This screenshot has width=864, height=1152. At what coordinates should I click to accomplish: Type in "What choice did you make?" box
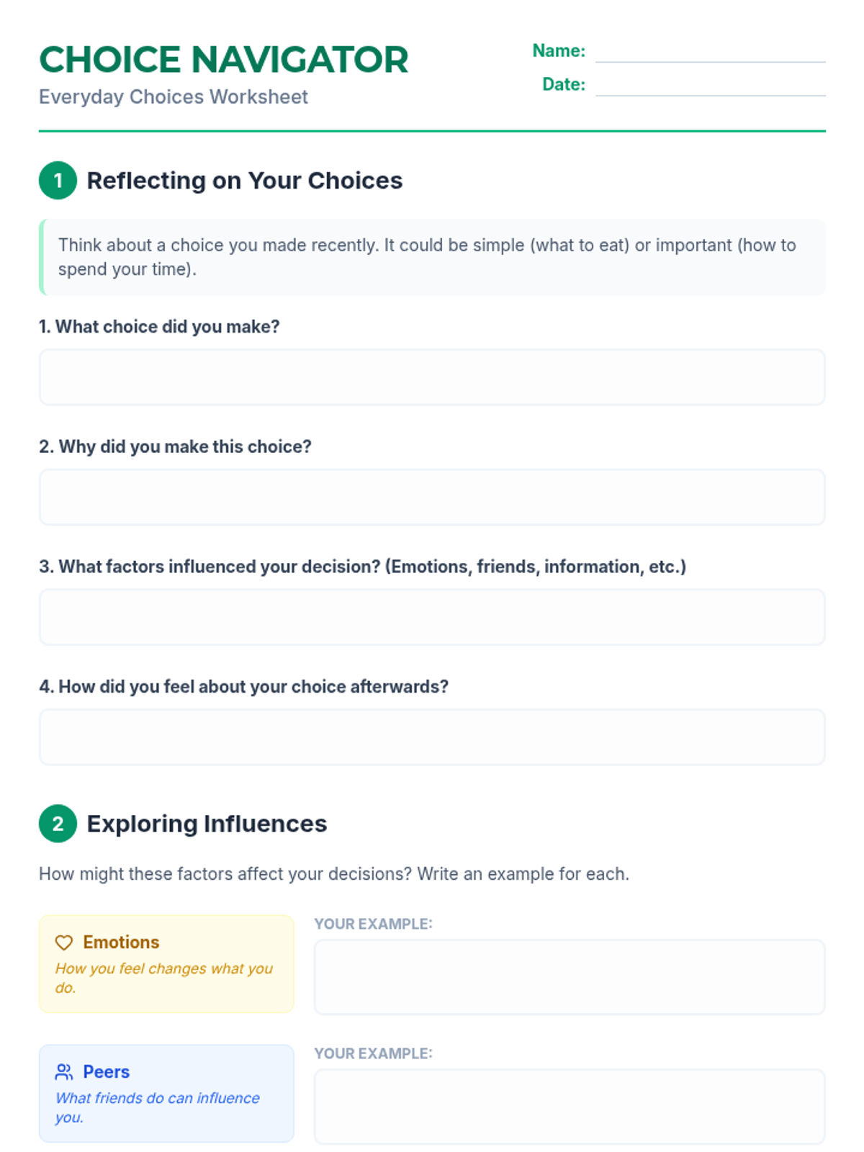point(432,377)
